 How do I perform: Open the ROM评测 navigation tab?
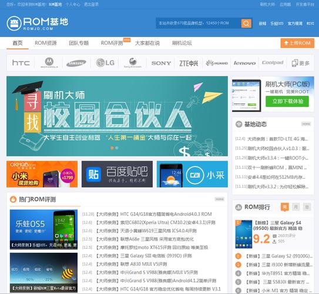point(112,43)
